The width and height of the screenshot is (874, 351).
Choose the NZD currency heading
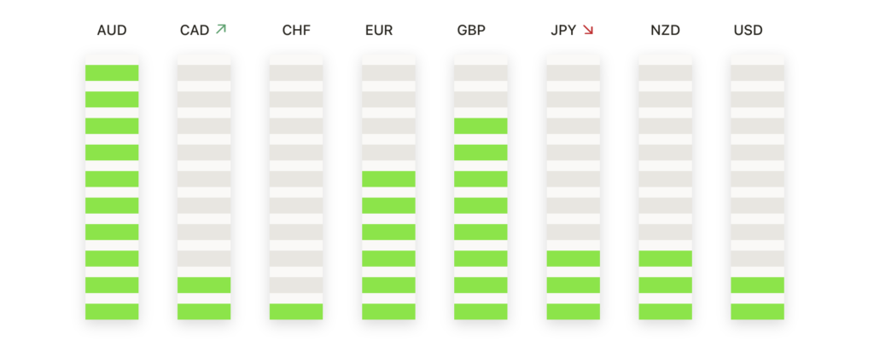(665, 30)
